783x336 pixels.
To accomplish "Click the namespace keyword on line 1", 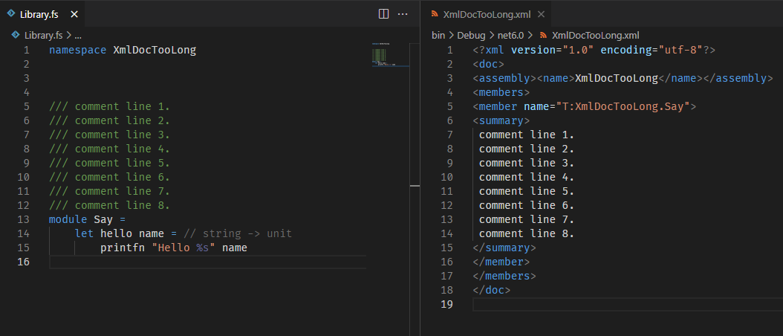I will (77, 50).
